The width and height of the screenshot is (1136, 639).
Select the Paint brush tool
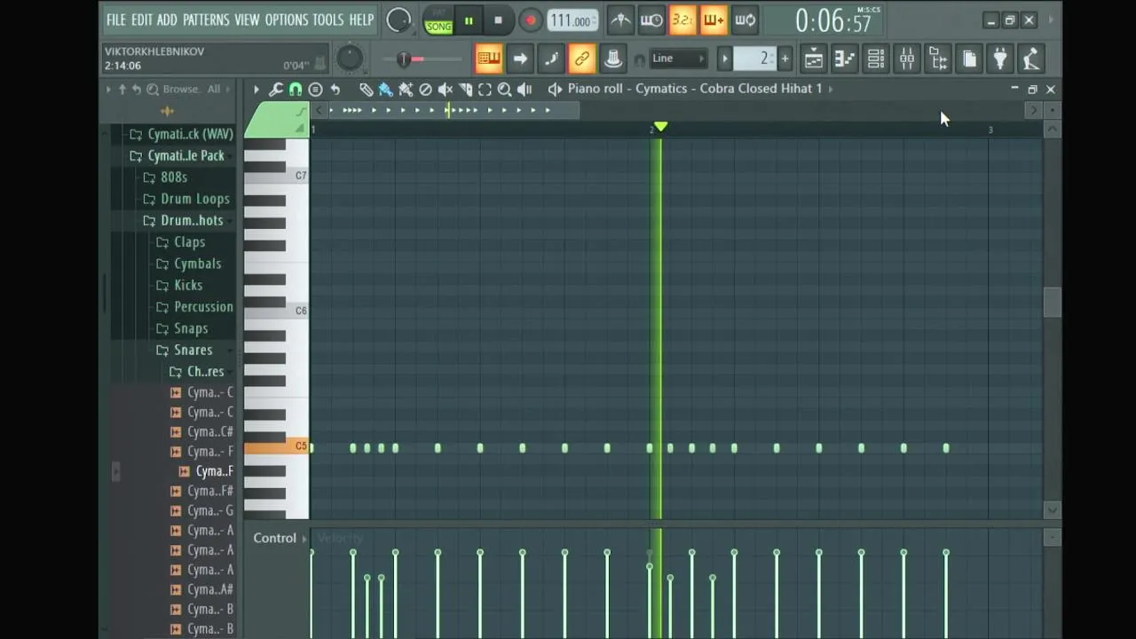click(385, 89)
